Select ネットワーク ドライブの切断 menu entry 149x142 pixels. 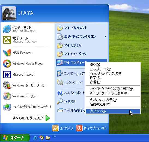tap(113, 93)
